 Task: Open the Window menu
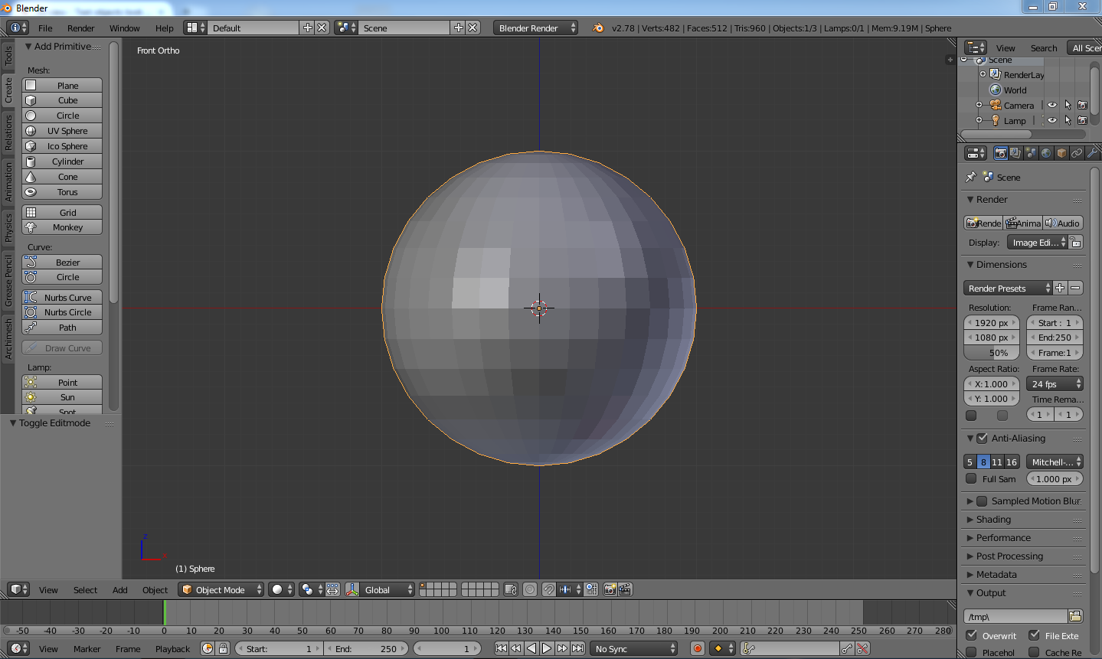[x=124, y=28]
